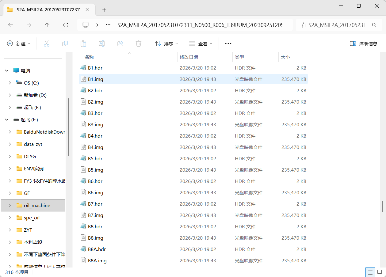The height and width of the screenshot is (277, 386).
Task: Switch to large thumbnails view icon in status bar
Action: click(x=379, y=272)
